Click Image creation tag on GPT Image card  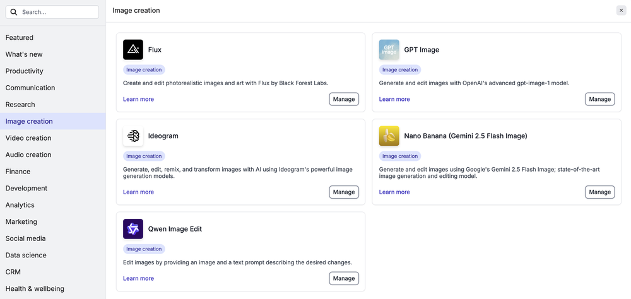click(400, 69)
